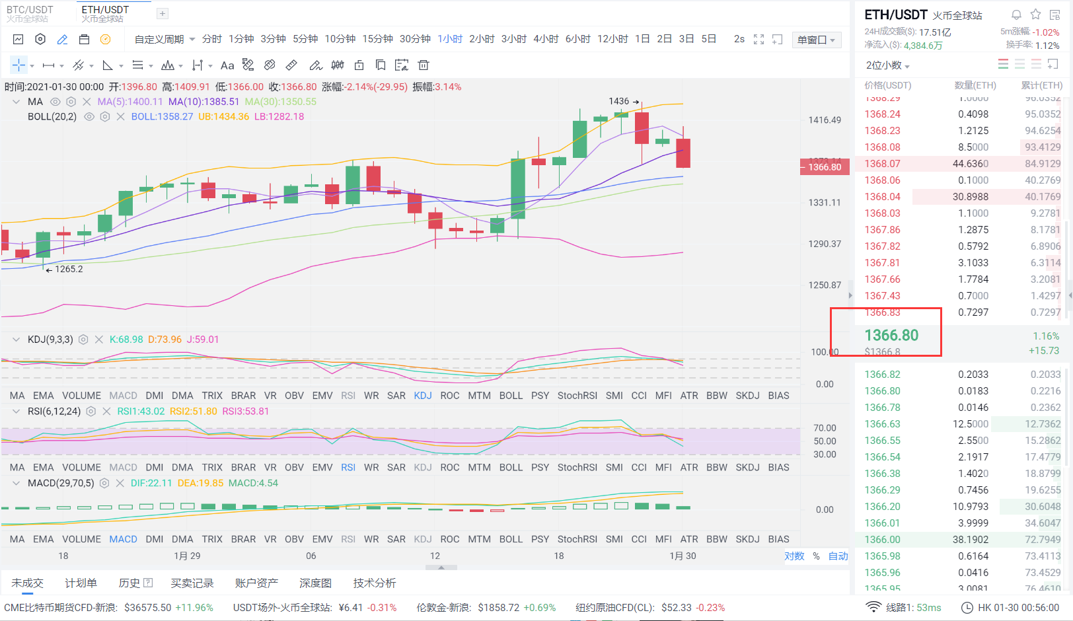Open the 深度图 depth chart tab
Screen dimensions: 1073x621
coord(316,583)
